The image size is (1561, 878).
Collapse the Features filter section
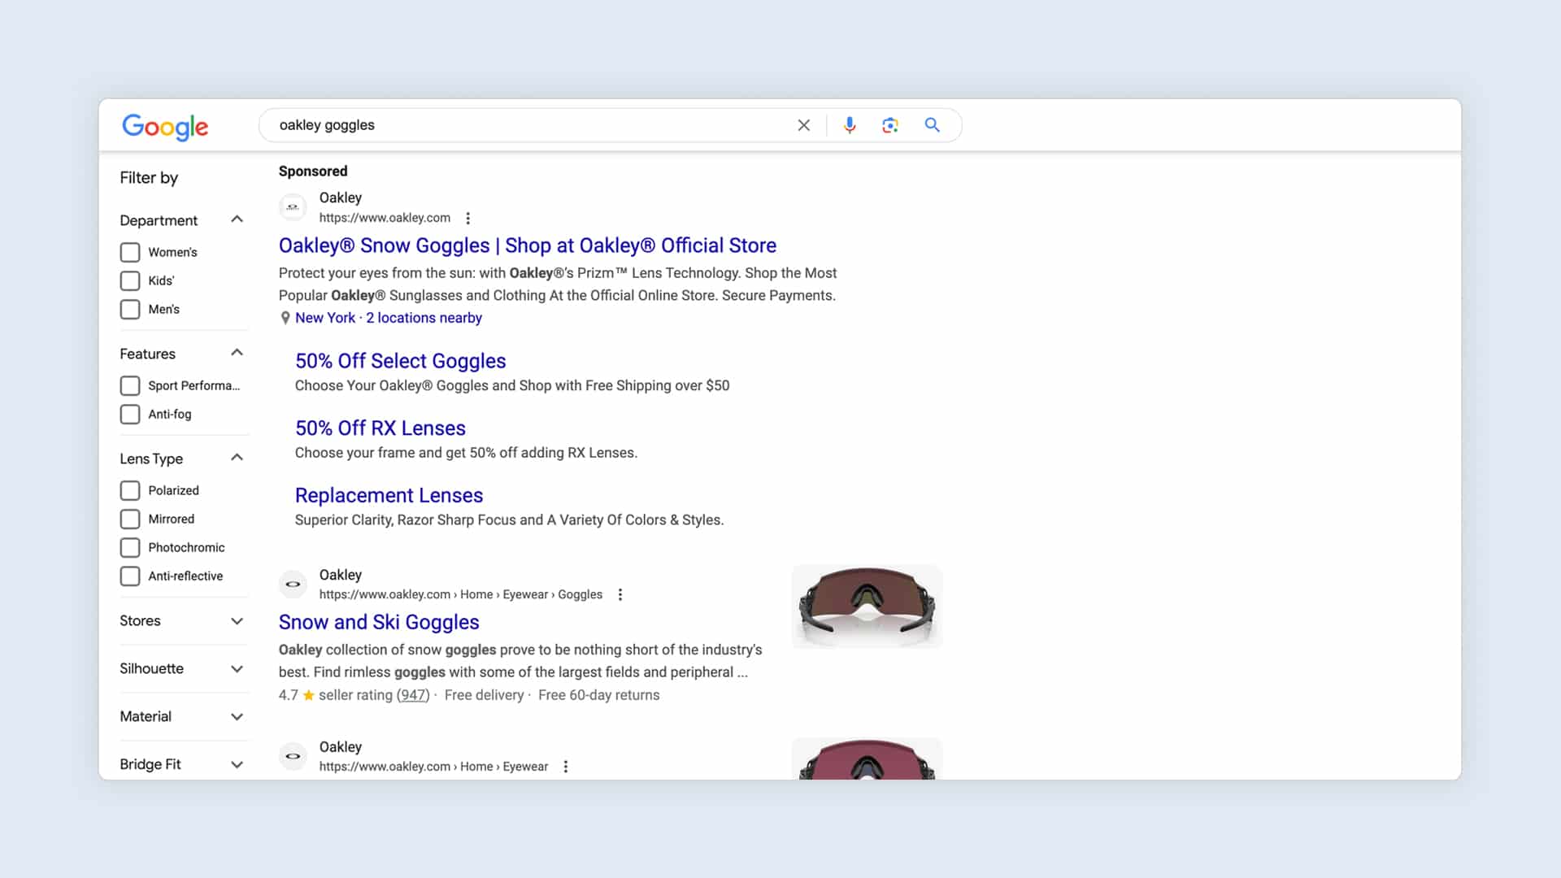(237, 353)
